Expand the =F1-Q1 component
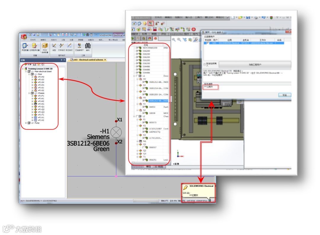The height and width of the screenshot is (235, 320). pos(32,107)
